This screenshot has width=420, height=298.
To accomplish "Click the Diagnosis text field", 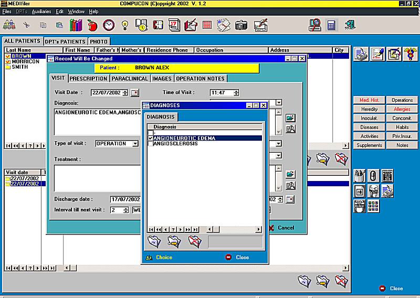I will 98,122.
